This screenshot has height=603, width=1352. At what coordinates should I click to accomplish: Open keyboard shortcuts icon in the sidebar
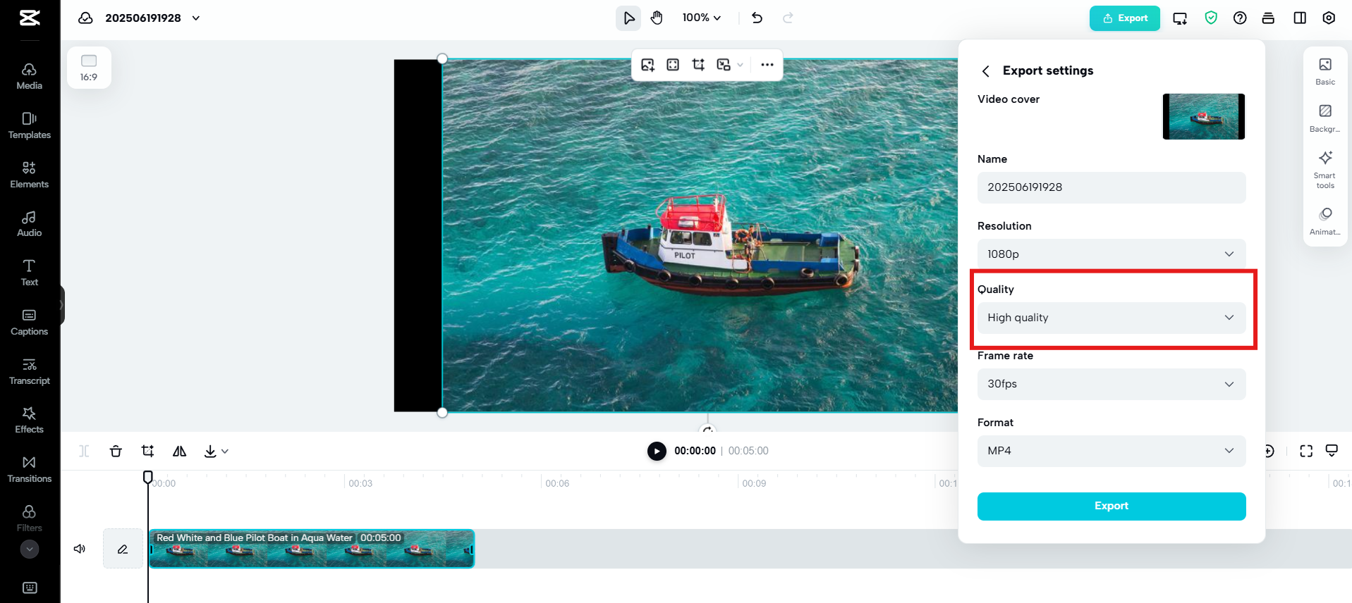pyautogui.click(x=30, y=588)
